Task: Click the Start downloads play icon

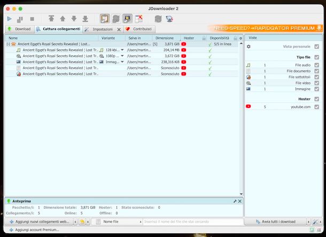Action: (10, 19)
